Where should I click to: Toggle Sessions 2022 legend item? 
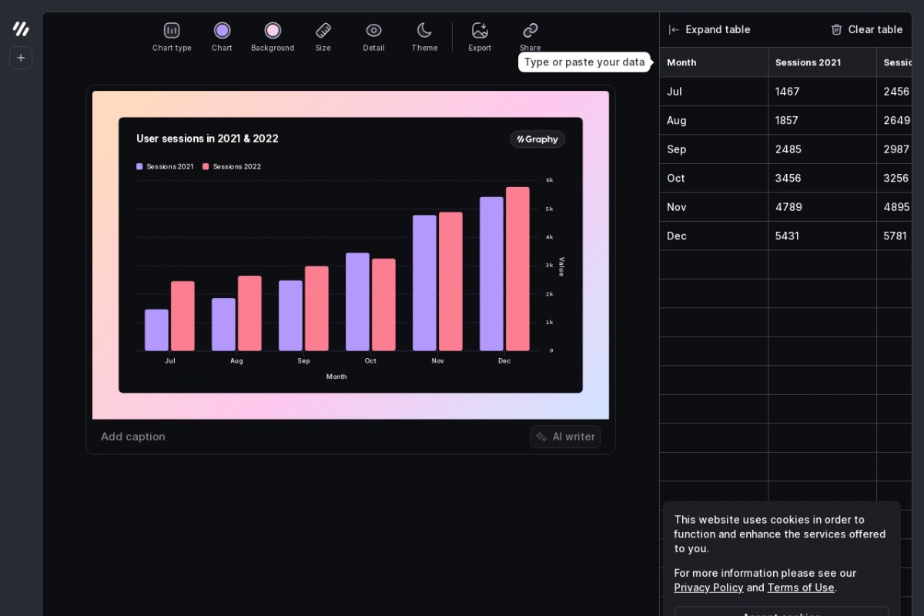coord(232,166)
